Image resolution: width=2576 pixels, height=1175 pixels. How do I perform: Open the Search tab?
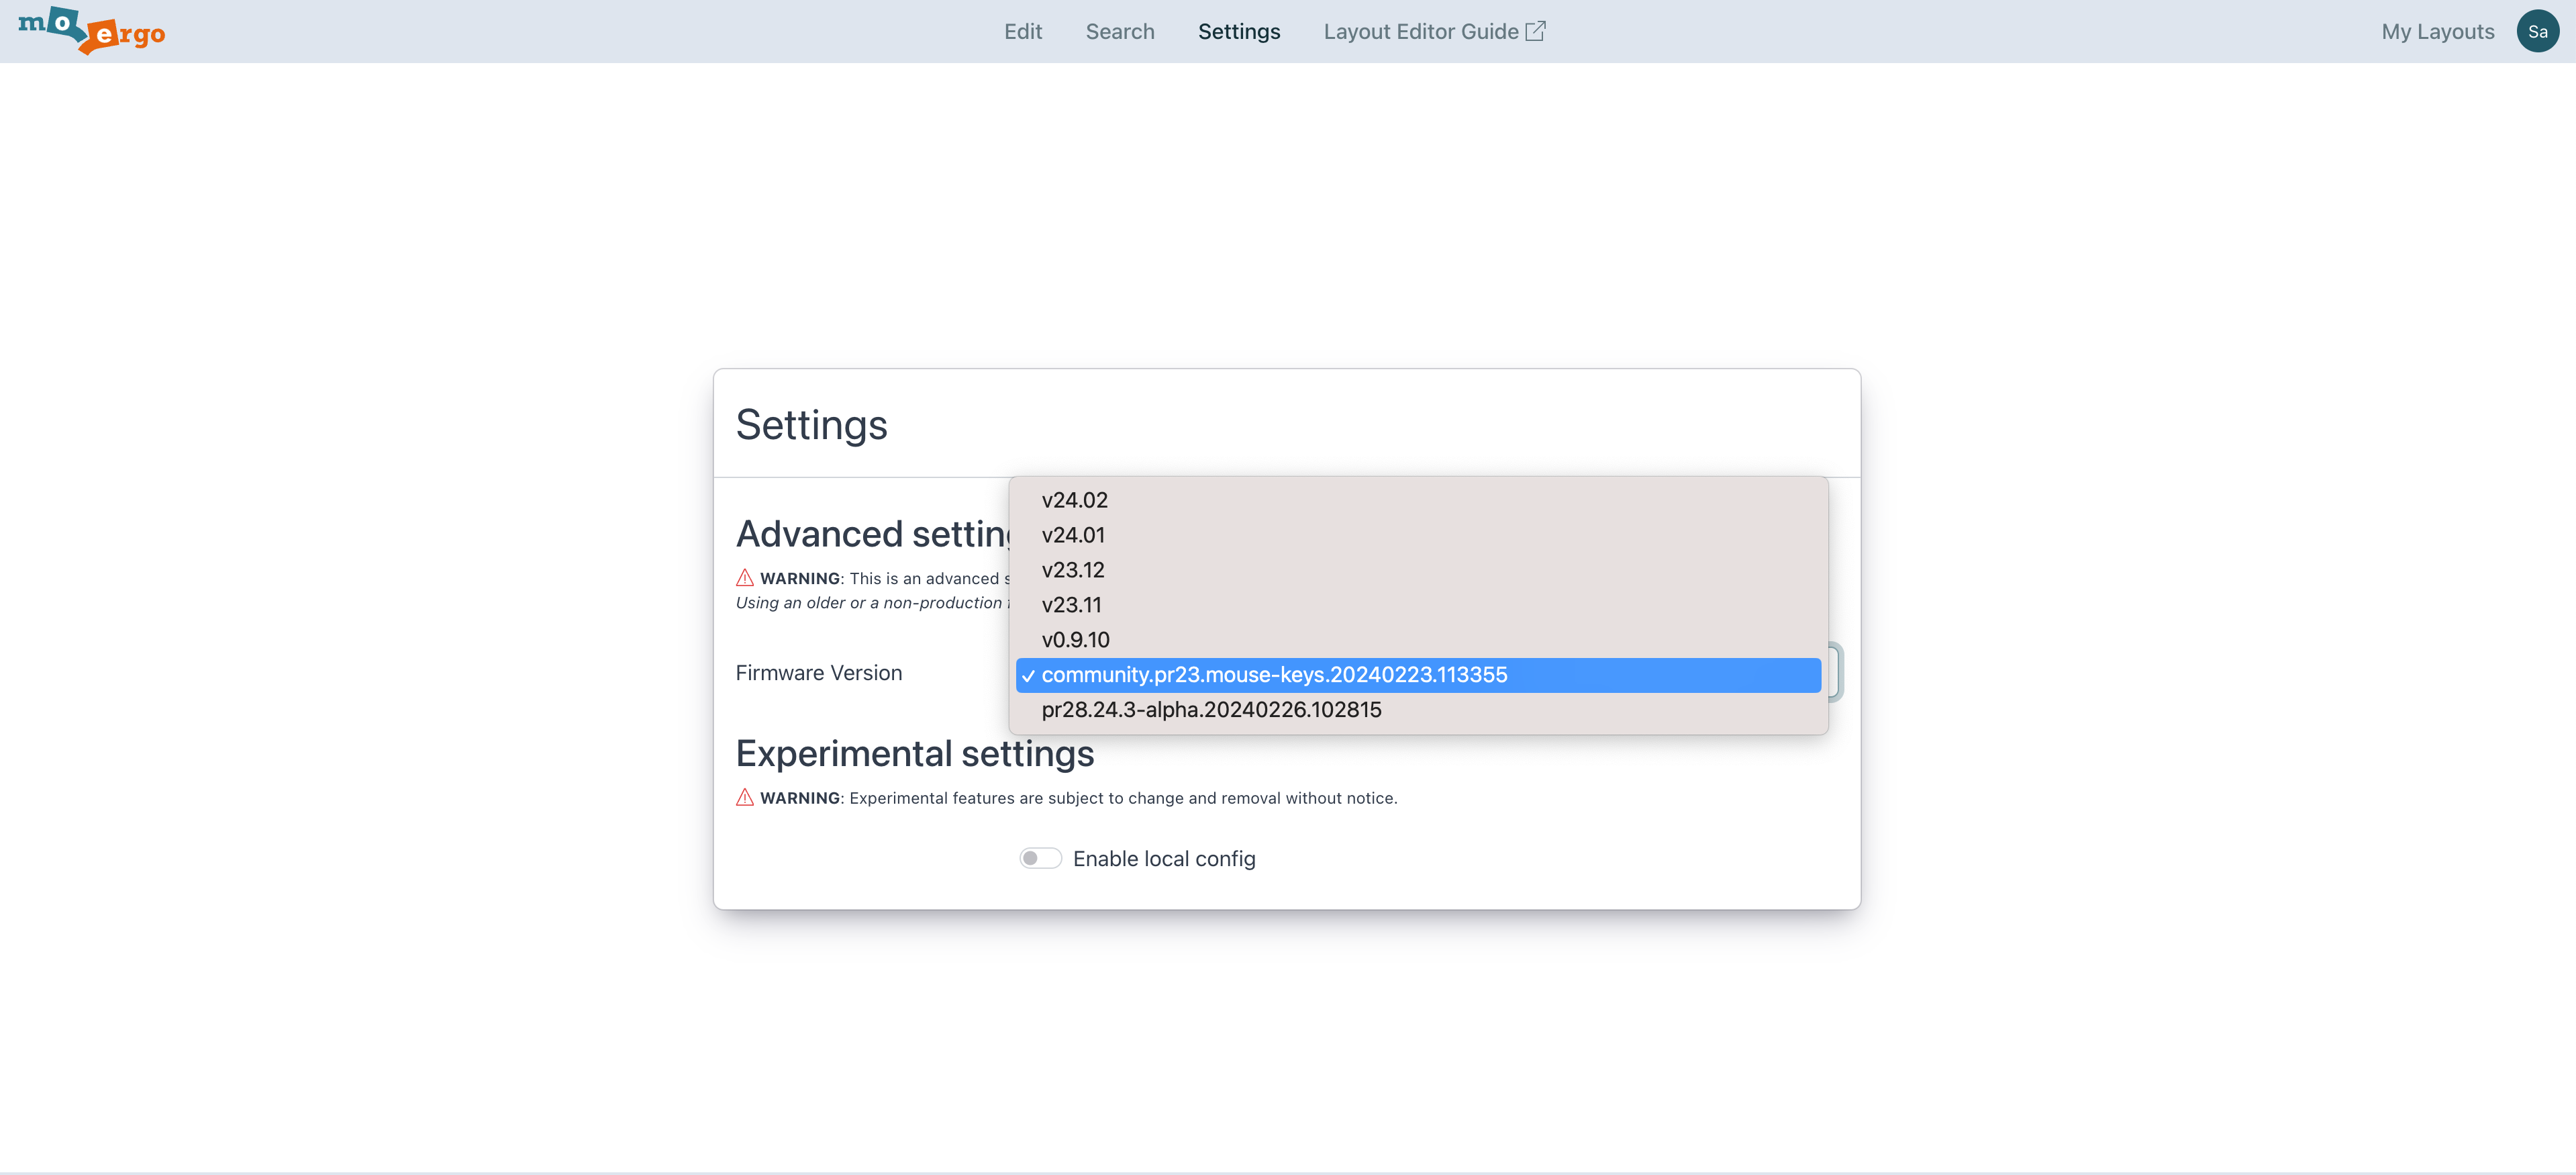tap(1119, 32)
